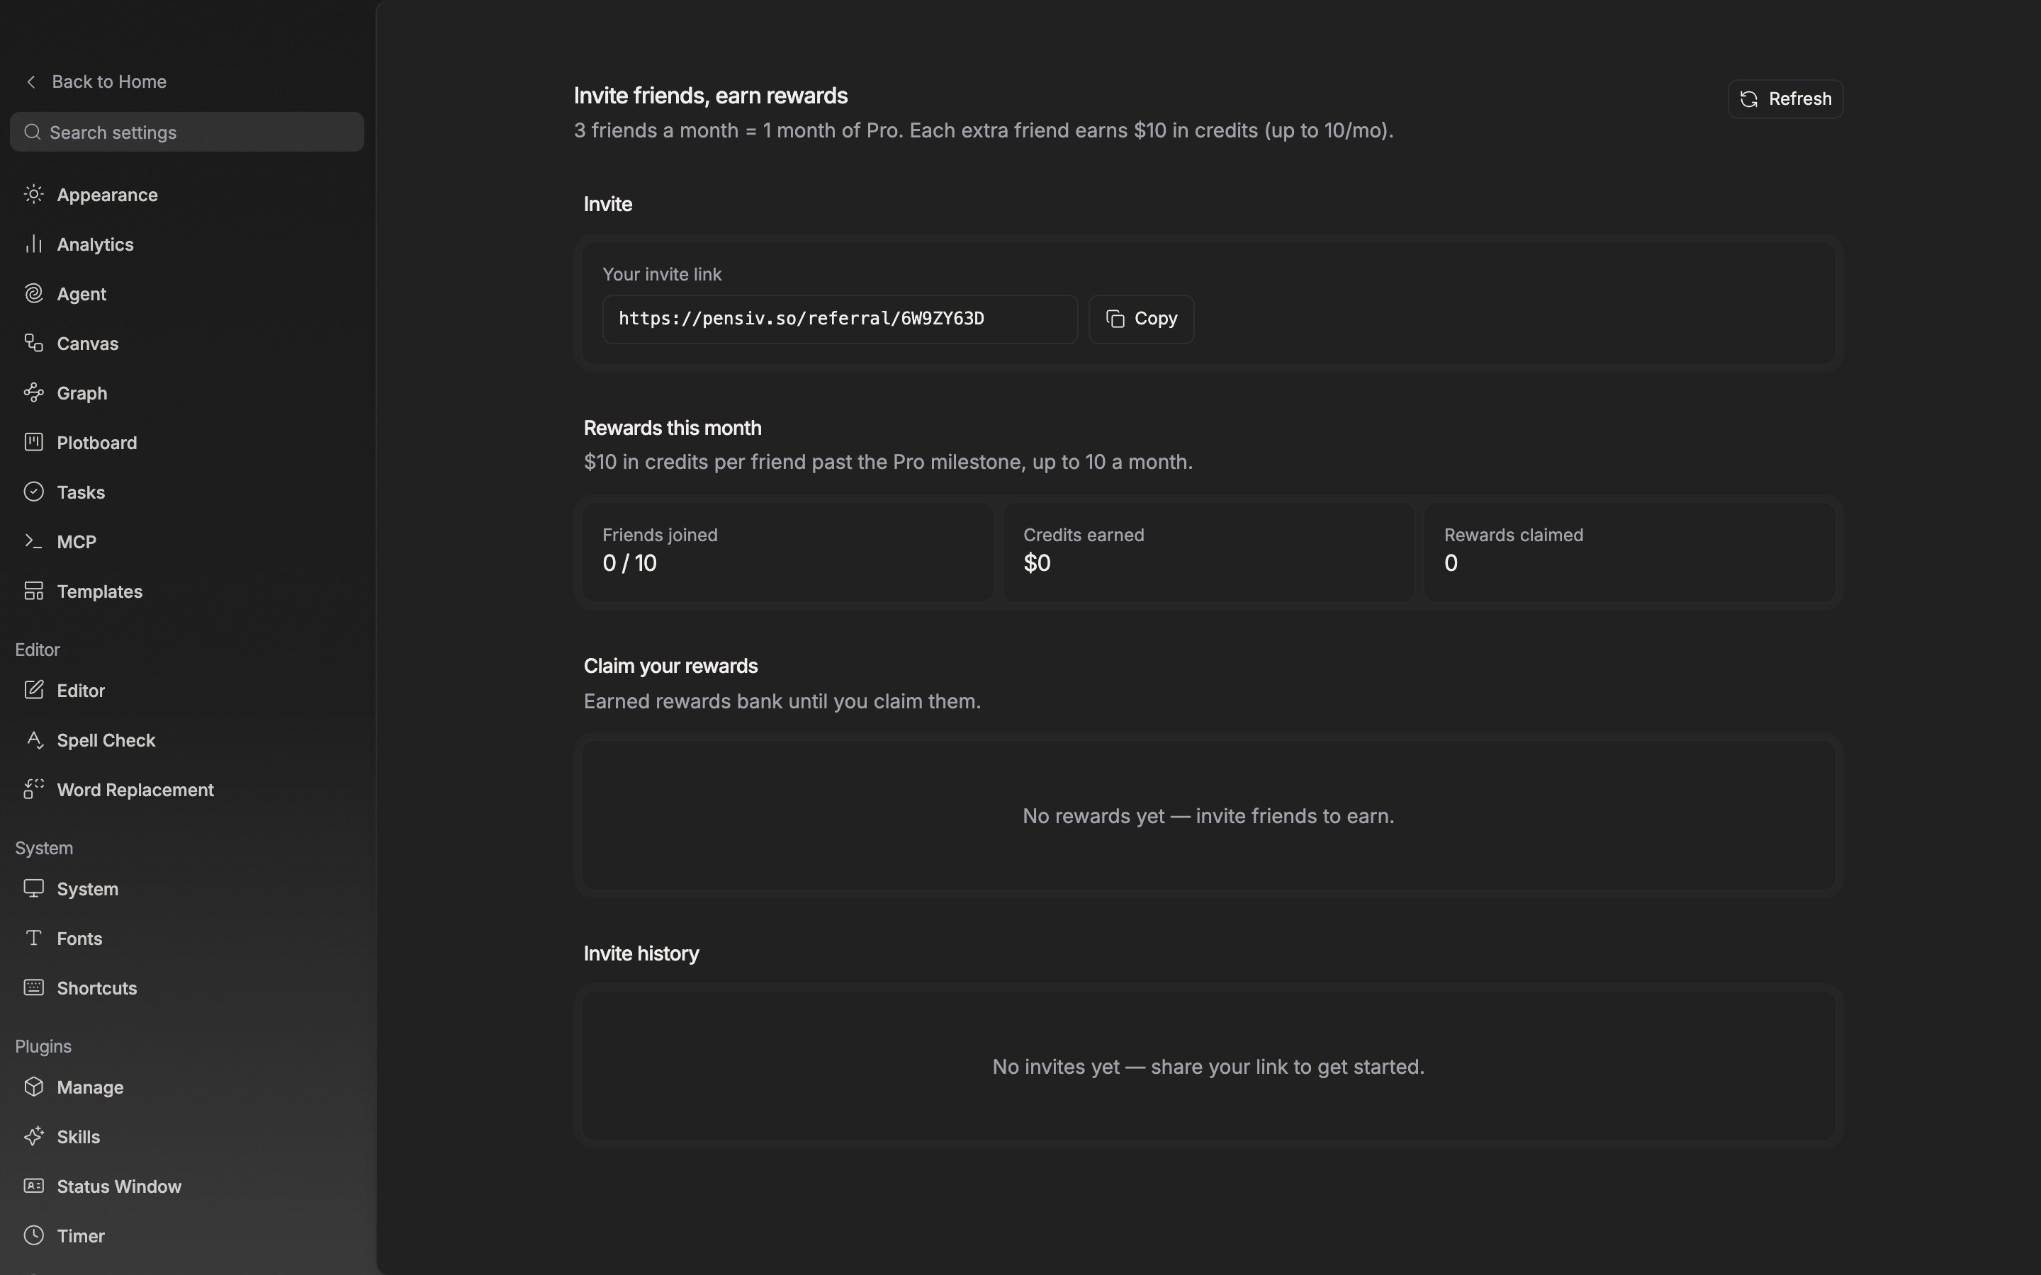Open Timer via its clock icon

coord(34,1236)
